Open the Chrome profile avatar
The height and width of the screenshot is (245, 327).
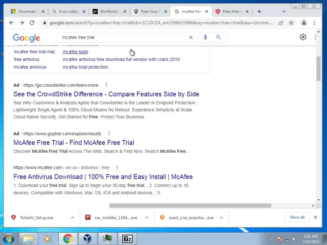coord(304,23)
